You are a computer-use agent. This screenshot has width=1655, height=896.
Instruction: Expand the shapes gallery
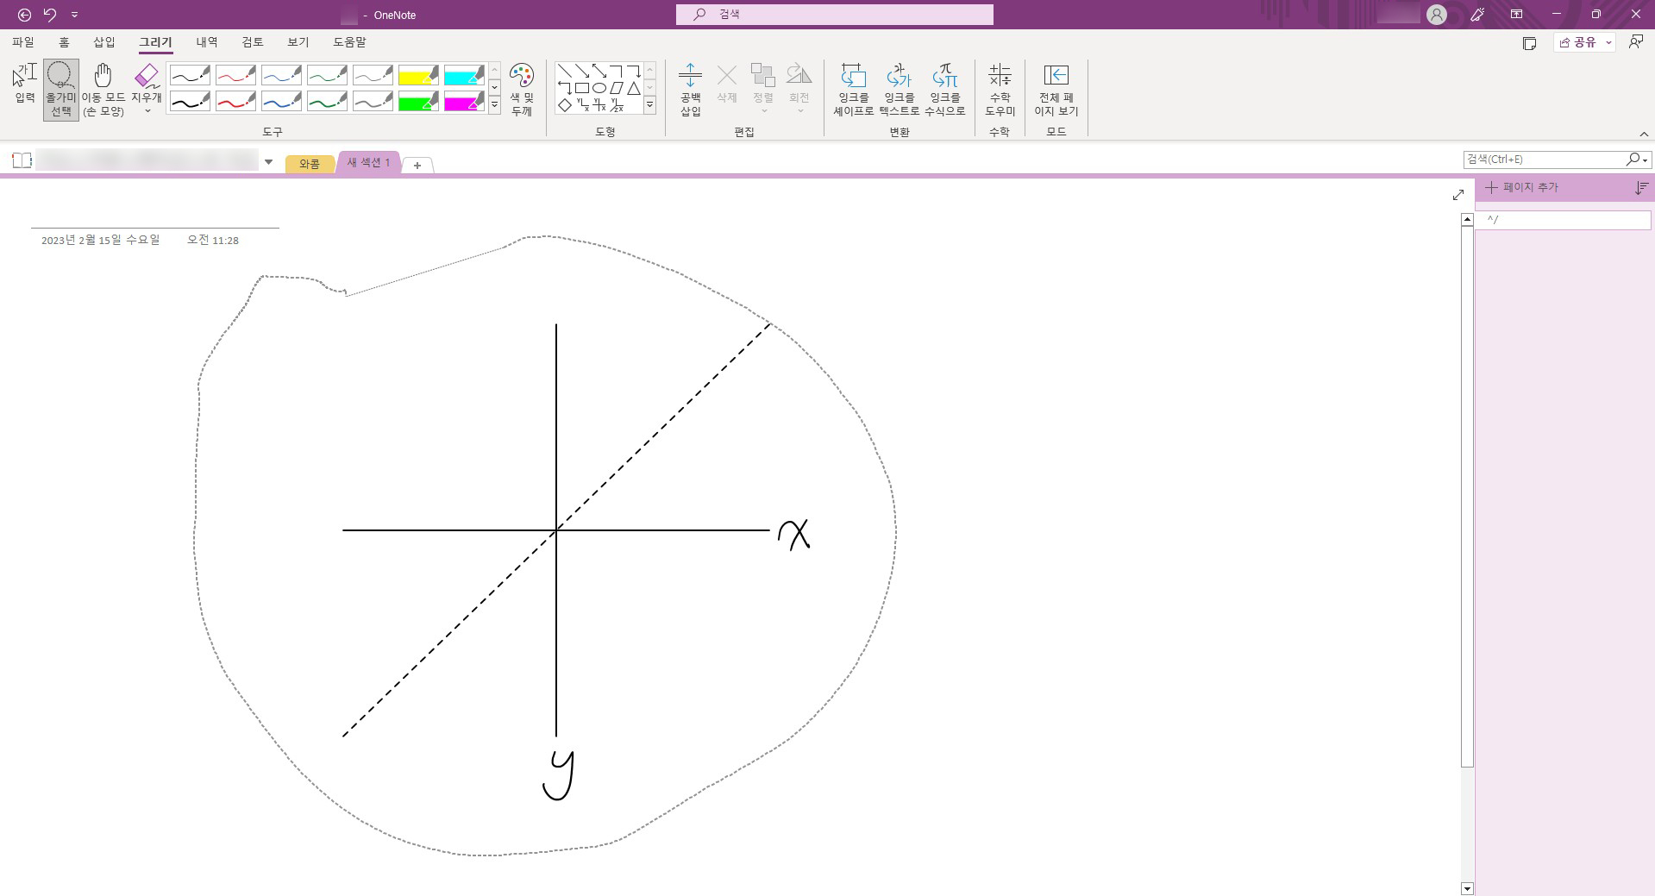click(650, 105)
